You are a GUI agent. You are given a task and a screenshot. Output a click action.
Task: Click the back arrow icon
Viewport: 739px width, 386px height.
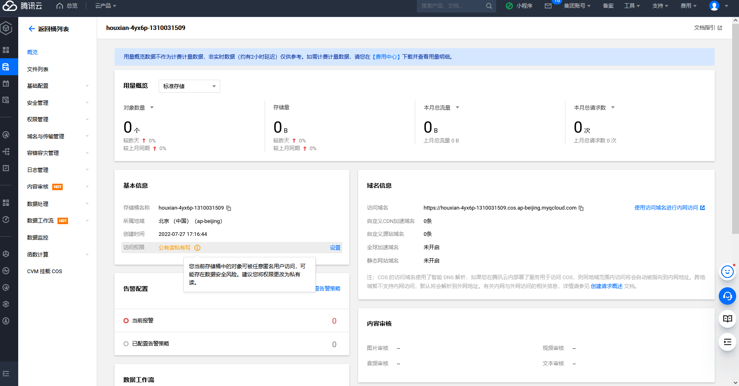[x=32, y=29]
